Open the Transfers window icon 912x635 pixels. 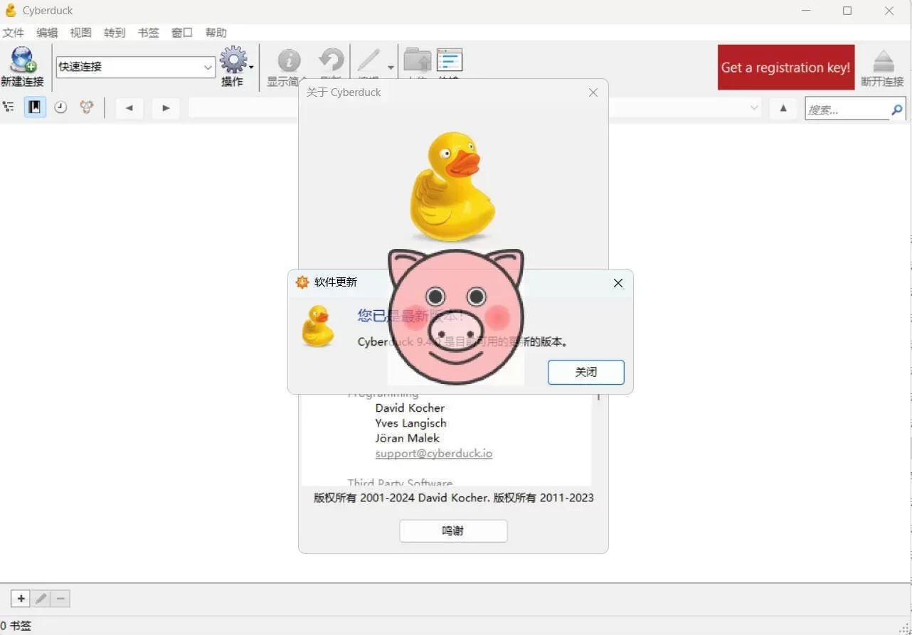pos(449,60)
